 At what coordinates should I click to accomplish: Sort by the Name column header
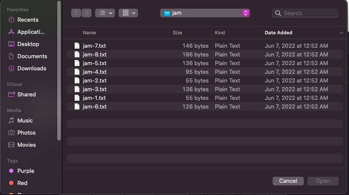tap(89, 33)
